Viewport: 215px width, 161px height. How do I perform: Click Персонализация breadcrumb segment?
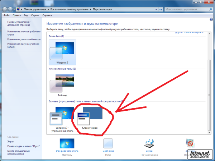[102, 9]
